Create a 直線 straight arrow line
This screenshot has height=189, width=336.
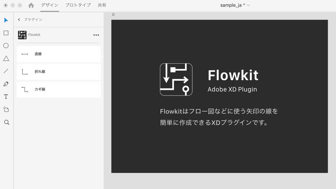click(59, 54)
